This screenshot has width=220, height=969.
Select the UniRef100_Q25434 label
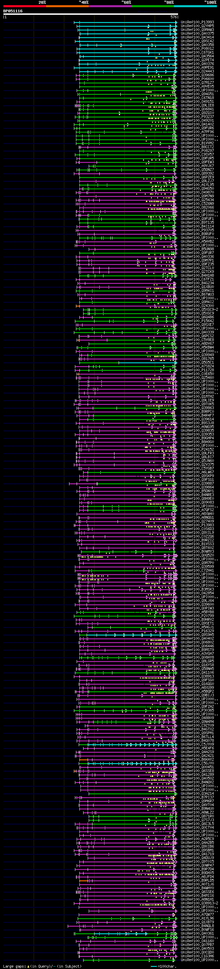coord(197,200)
